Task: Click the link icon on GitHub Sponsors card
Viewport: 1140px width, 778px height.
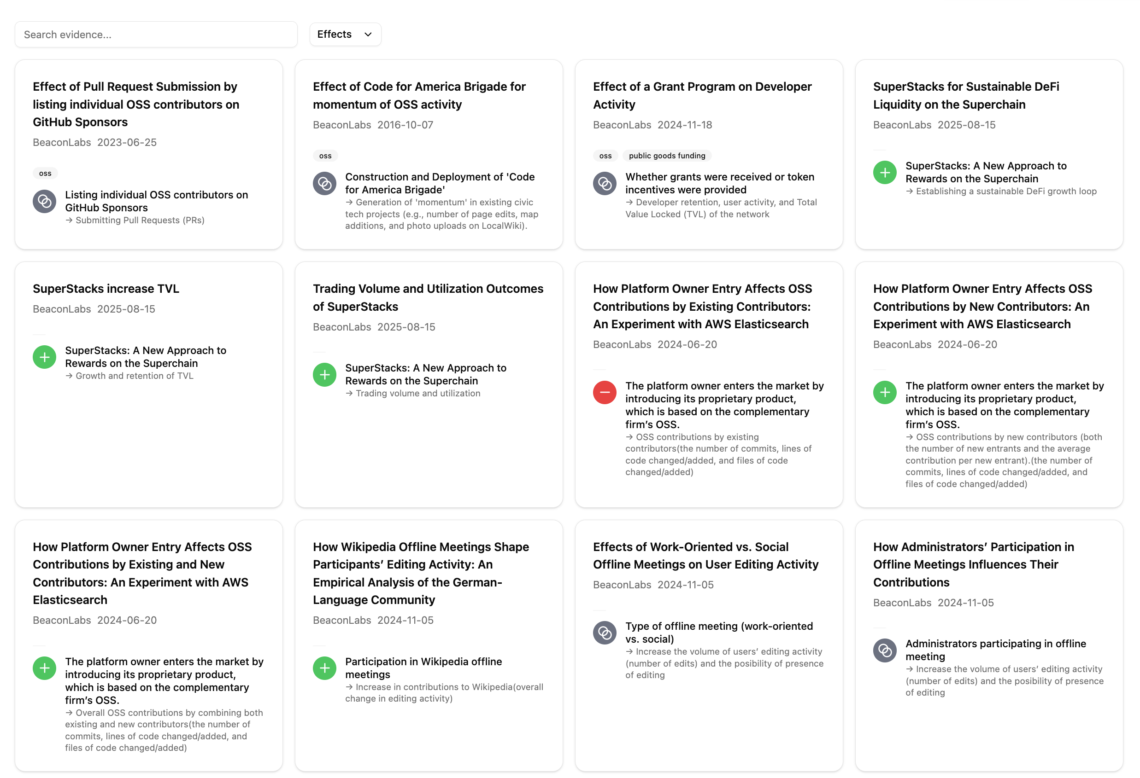Action: (44, 201)
